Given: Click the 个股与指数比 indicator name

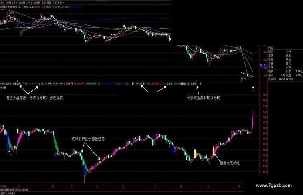Looking at the screenshot, I should click(x=6, y=84).
